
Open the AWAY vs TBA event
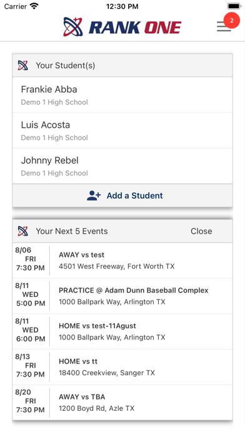(x=122, y=403)
